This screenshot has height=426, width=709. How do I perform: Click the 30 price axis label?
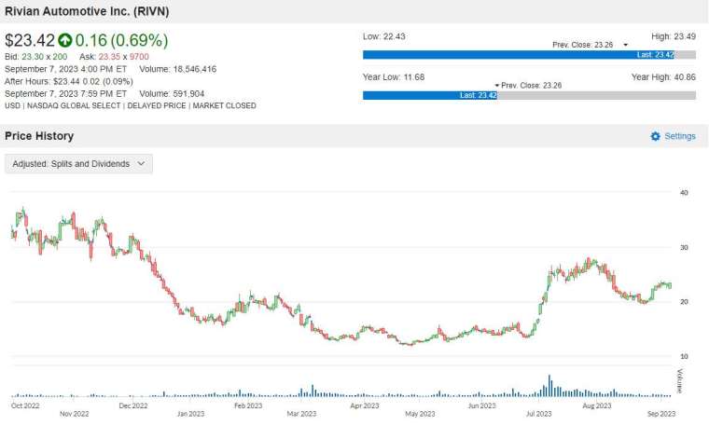pos(684,248)
